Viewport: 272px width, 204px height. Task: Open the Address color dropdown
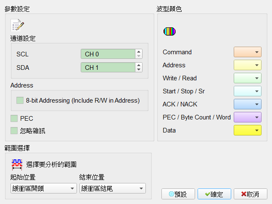pyautogui.click(x=248, y=65)
